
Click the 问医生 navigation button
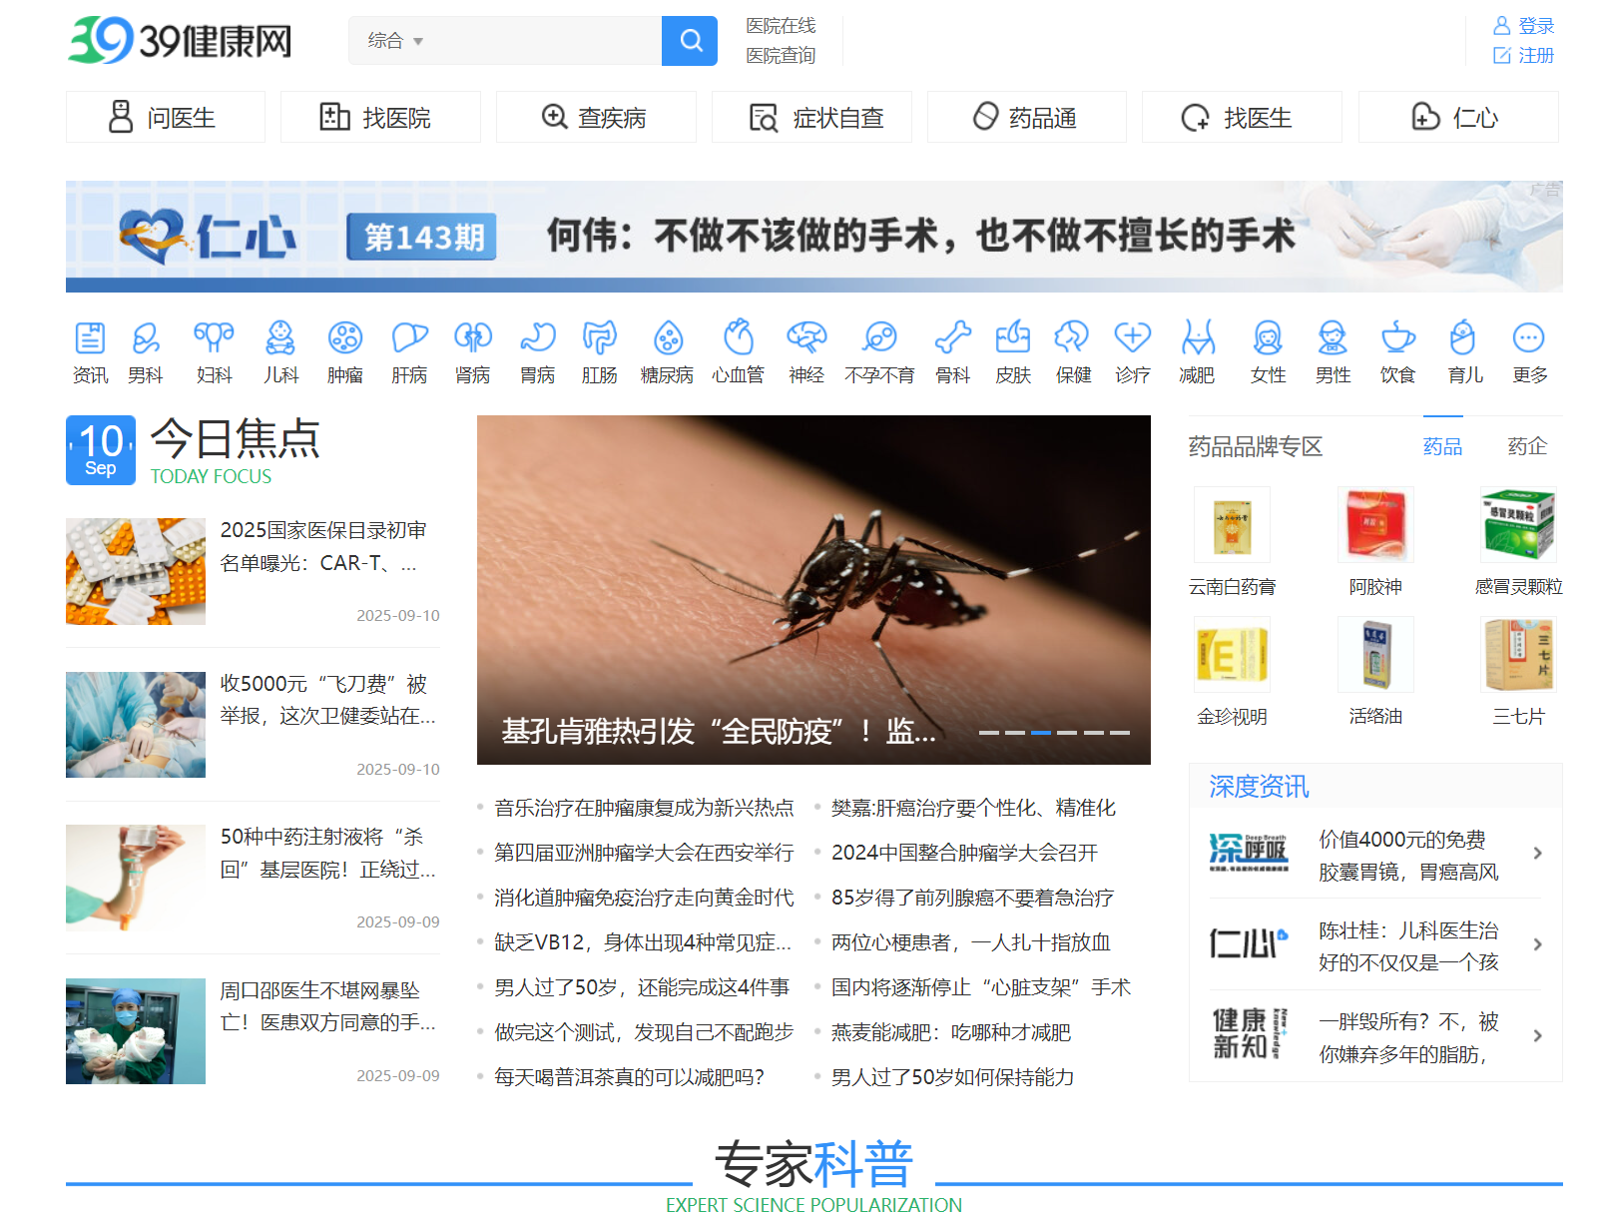(x=166, y=118)
